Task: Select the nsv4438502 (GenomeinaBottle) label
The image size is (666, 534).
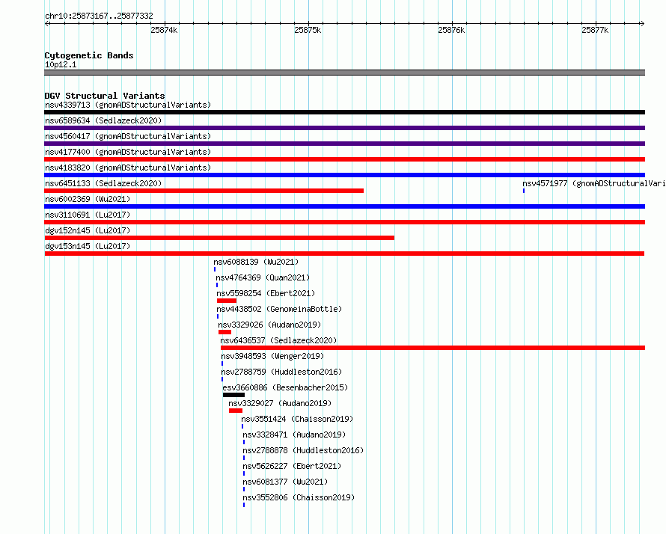Action: 279,309
